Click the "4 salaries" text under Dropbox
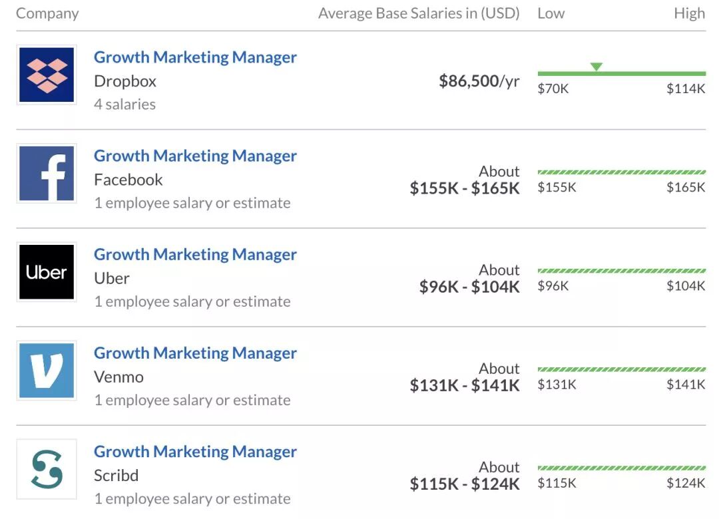This screenshot has width=719, height=519. pos(125,104)
